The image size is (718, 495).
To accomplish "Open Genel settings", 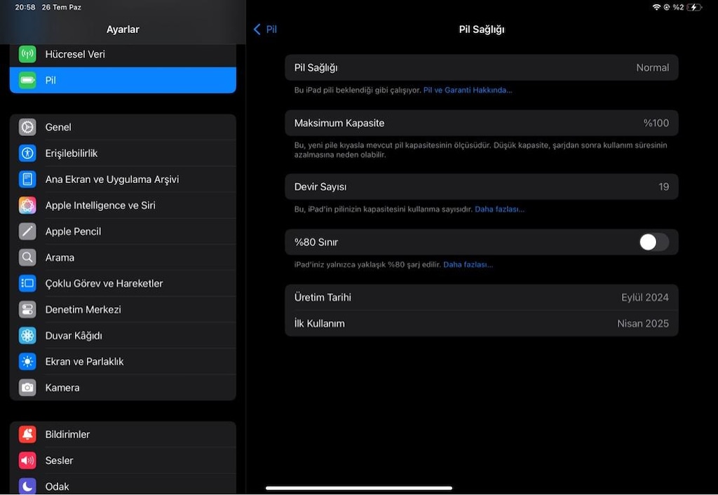I will (123, 127).
